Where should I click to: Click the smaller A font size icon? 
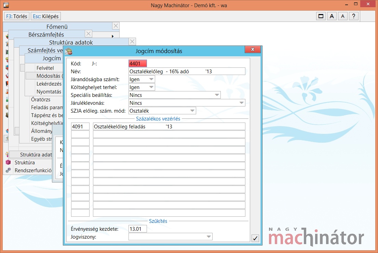pos(342,16)
